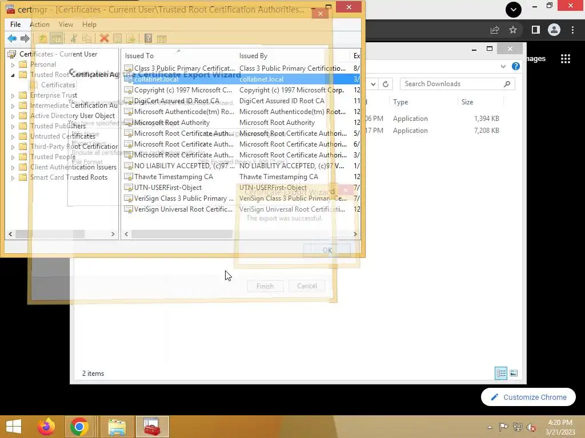Click the Windows Start button
The width and height of the screenshot is (585, 438).
[x=14, y=427]
